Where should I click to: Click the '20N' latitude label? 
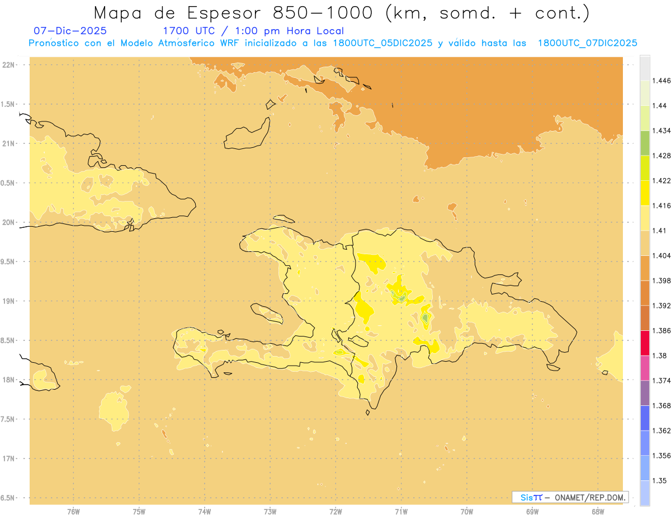[x=9, y=222]
